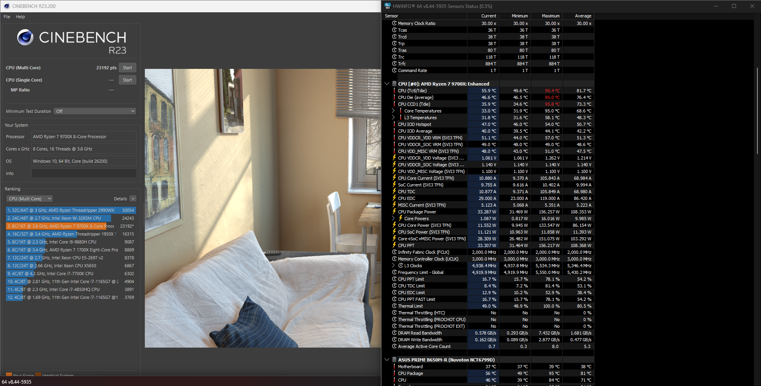This screenshot has height=386, width=761.
Task: Click the chip icon of ASUS PRIME B650M-R group
Action: pos(394,360)
